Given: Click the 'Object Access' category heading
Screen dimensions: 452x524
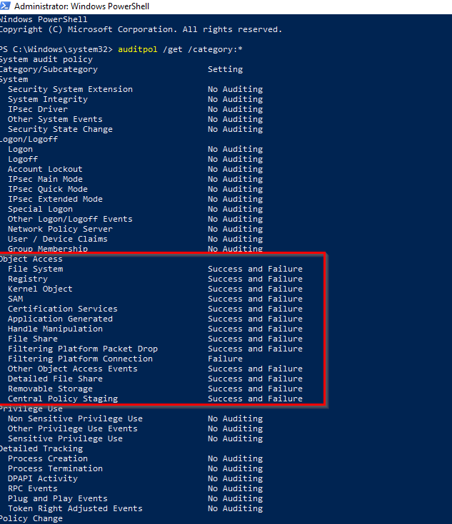Looking at the screenshot, I should coord(31,259).
